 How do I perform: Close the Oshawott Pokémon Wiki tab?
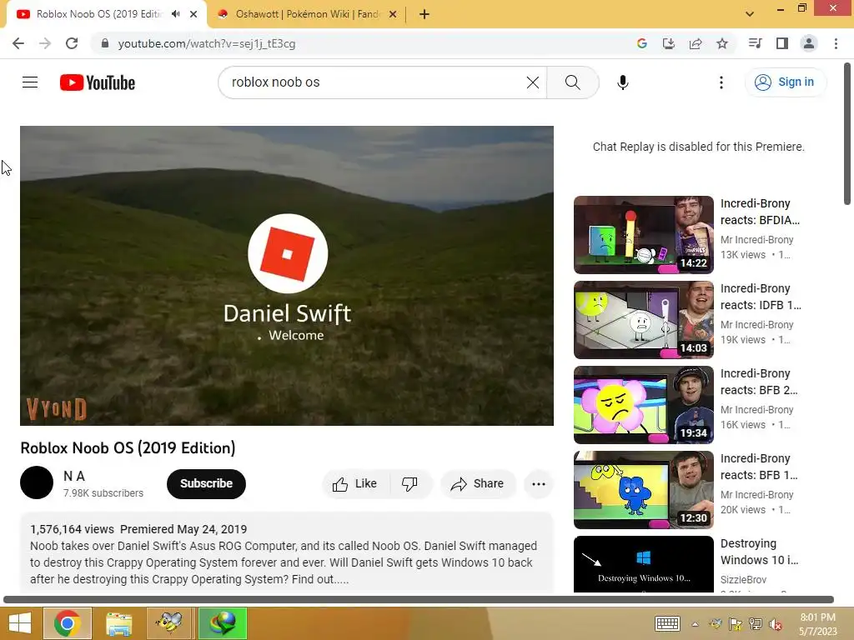tap(393, 14)
